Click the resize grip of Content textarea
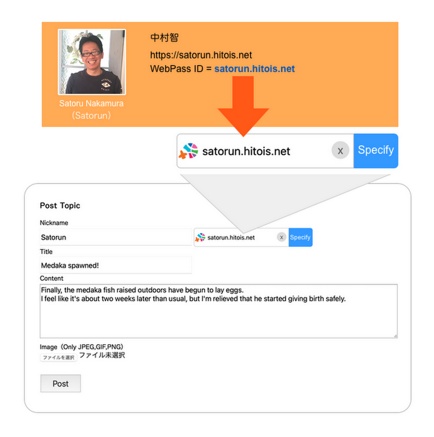434x437 pixels. [x=395, y=336]
